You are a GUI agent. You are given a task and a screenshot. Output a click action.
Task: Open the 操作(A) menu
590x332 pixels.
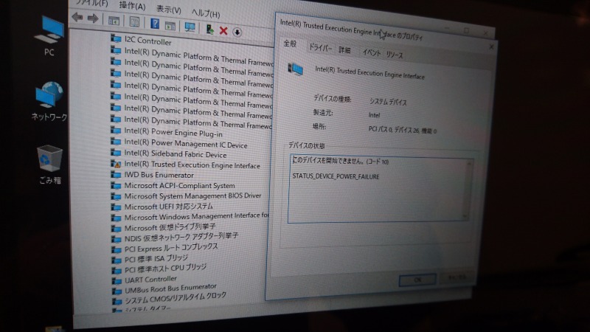tap(132, 6)
